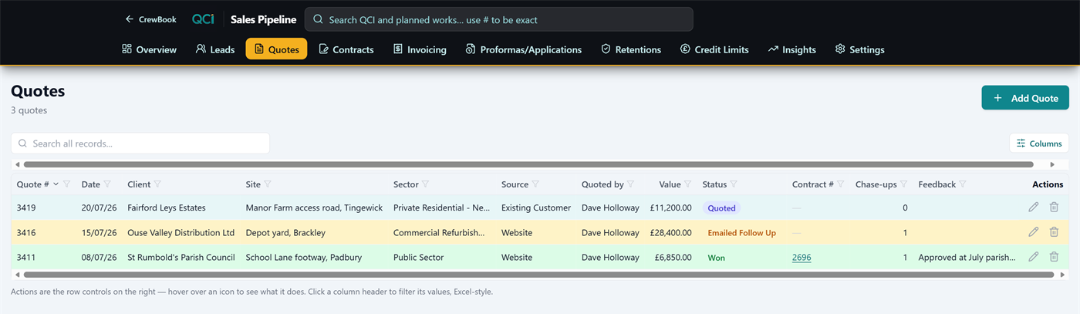Delete quote 3416 with the trash icon
The width and height of the screenshot is (1080, 314).
1054,232
